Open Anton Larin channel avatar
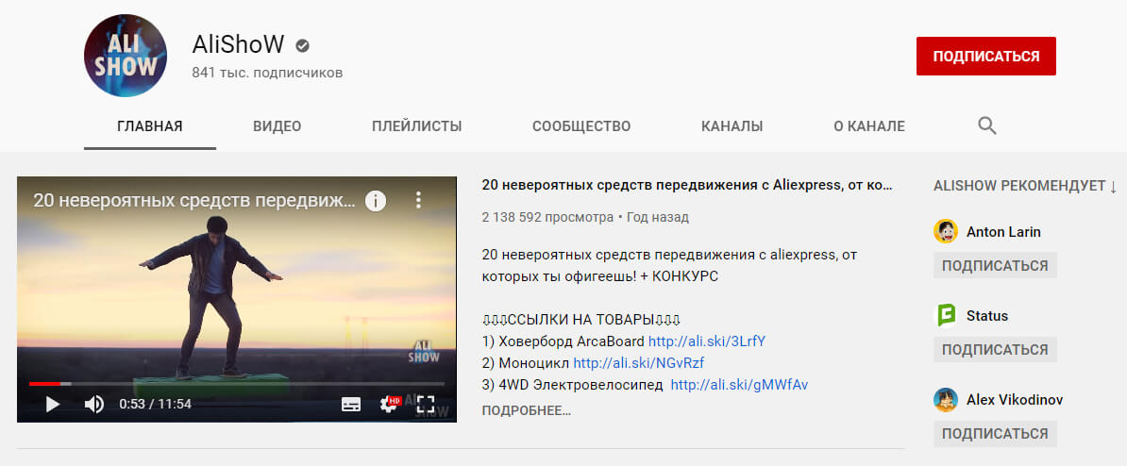This screenshot has height=466, width=1127. pyautogui.click(x=946, y=231)
